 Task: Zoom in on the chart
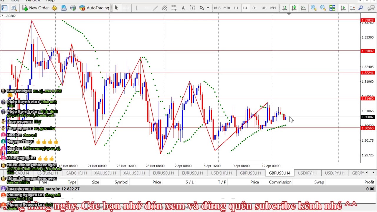(x=313, y=8)
